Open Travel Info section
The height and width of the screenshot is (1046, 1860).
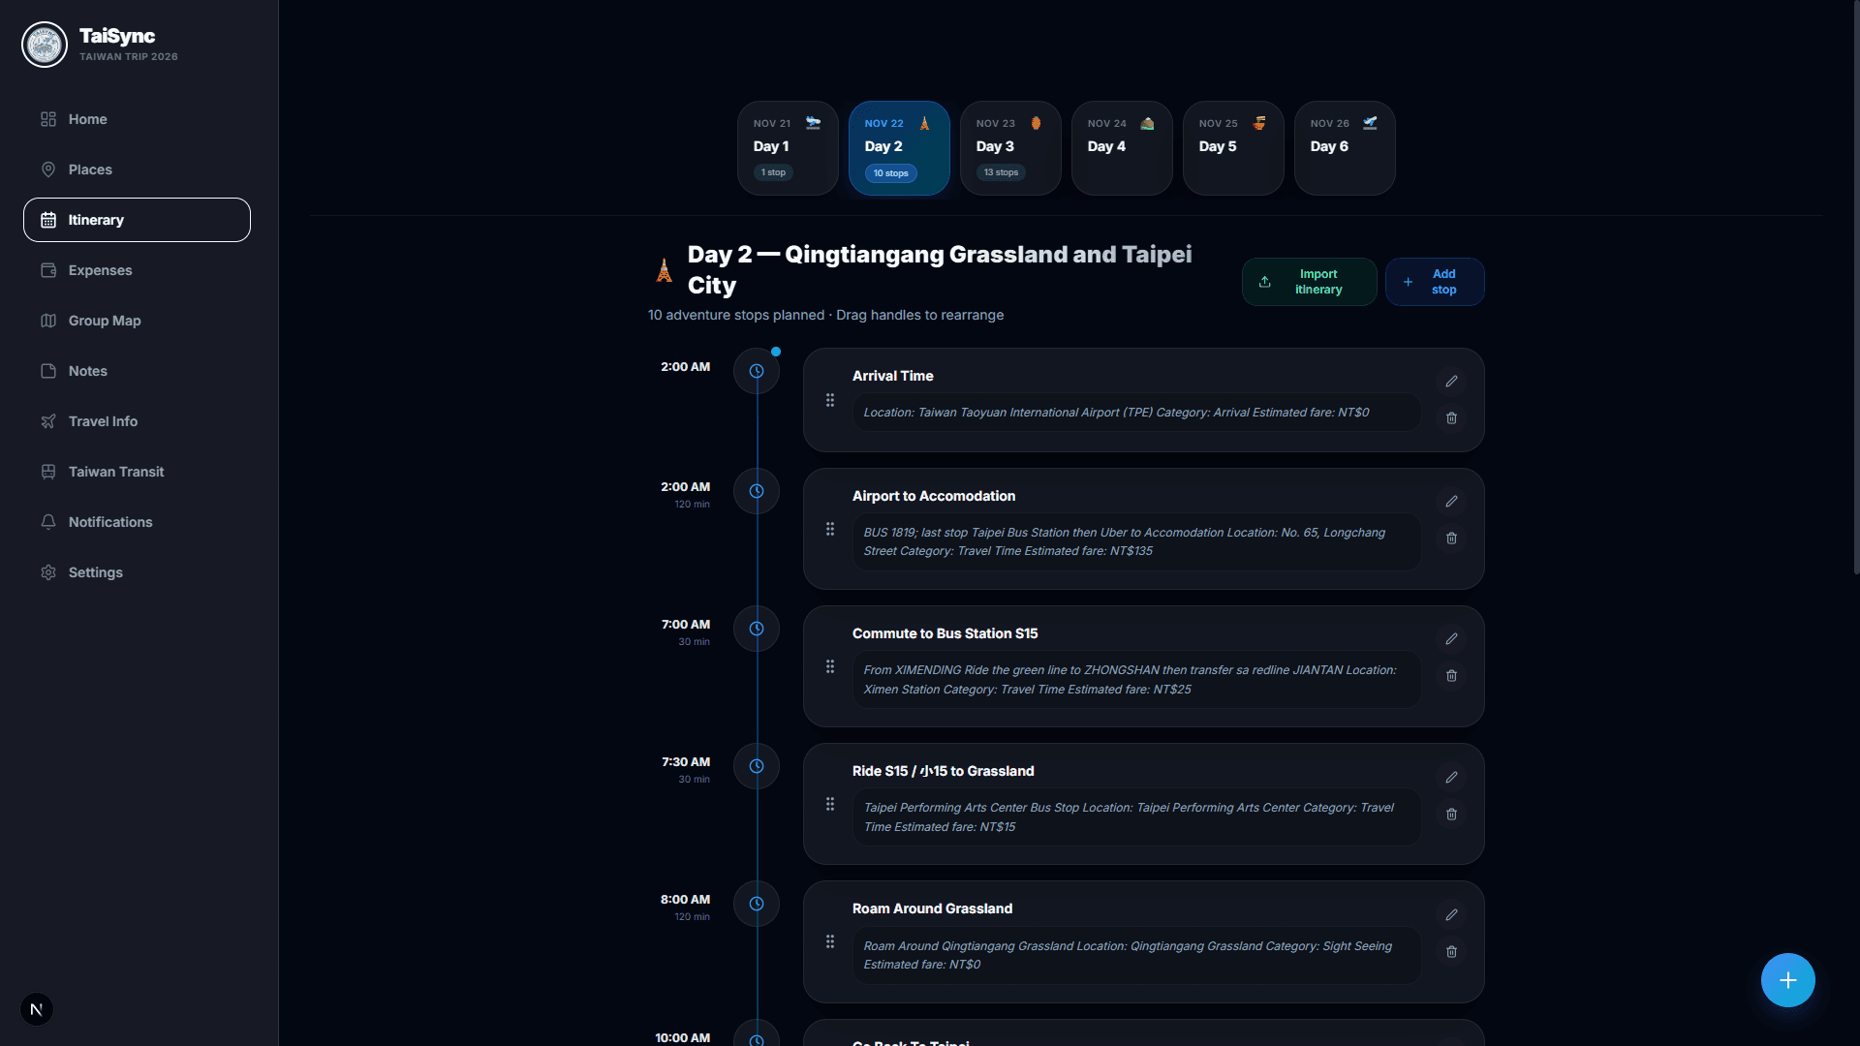pos(137,421)
